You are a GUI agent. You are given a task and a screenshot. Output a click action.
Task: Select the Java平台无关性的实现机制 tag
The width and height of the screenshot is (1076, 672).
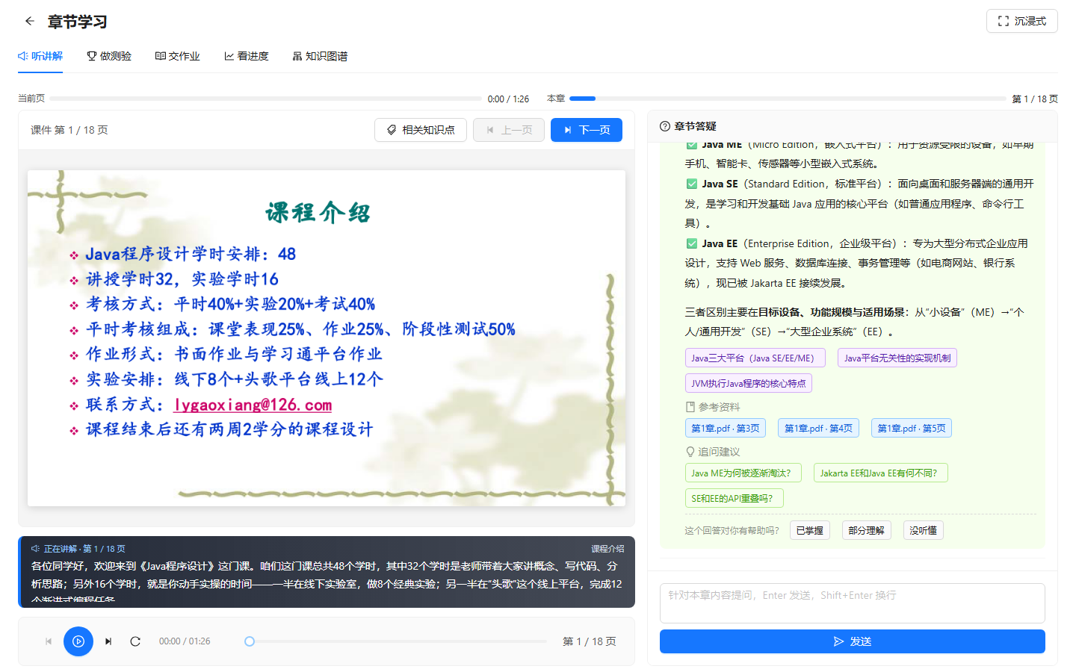(x=897, y=358)
